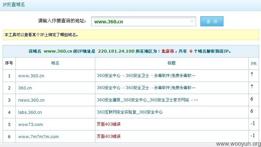
Task: Open the www.7m7m7m.com domain link
Action: pos(39,136)
